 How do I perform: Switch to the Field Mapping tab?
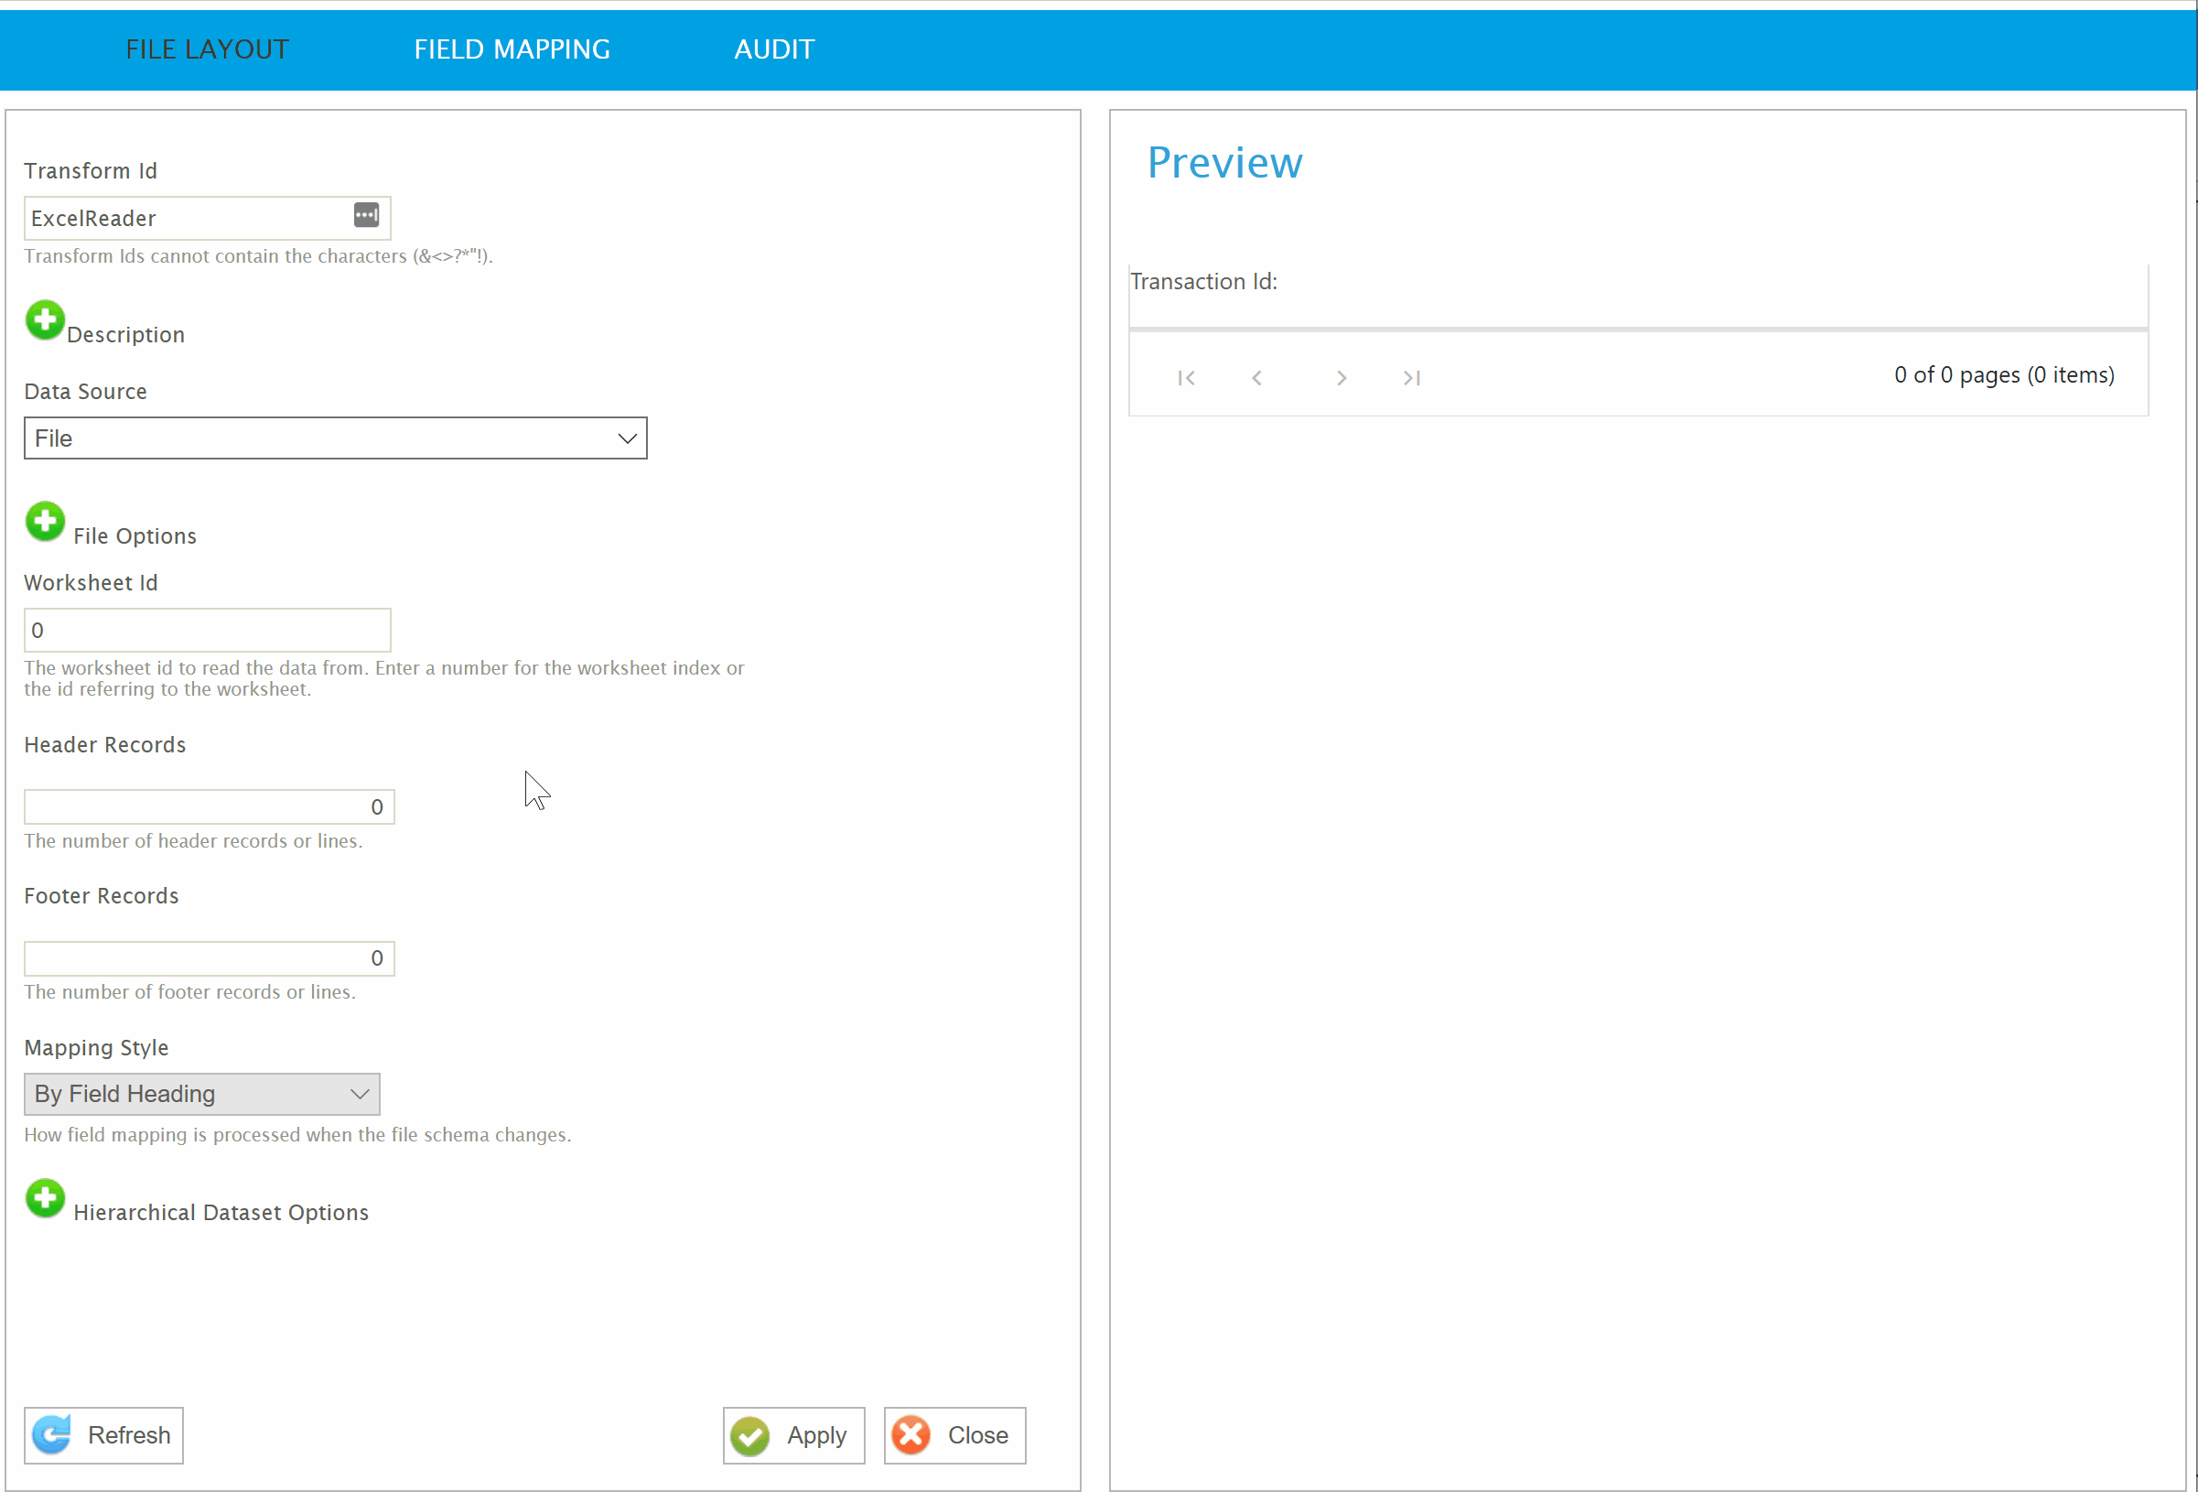tap(512, 49)
